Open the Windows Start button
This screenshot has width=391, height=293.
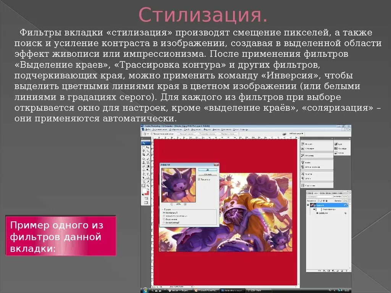click(145, 290)
